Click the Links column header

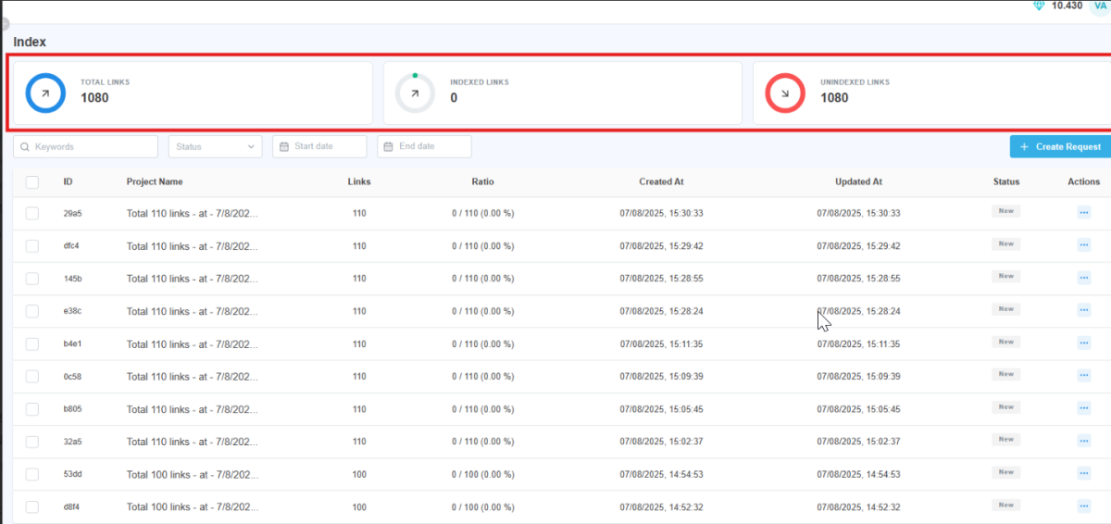point(359,182)
